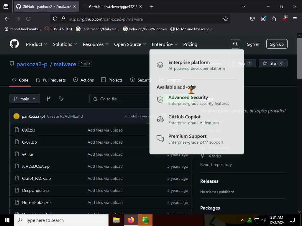Viewport: 302px width, 226px height.
Task: Click the Premium Support chat icon
Action: 160,138
